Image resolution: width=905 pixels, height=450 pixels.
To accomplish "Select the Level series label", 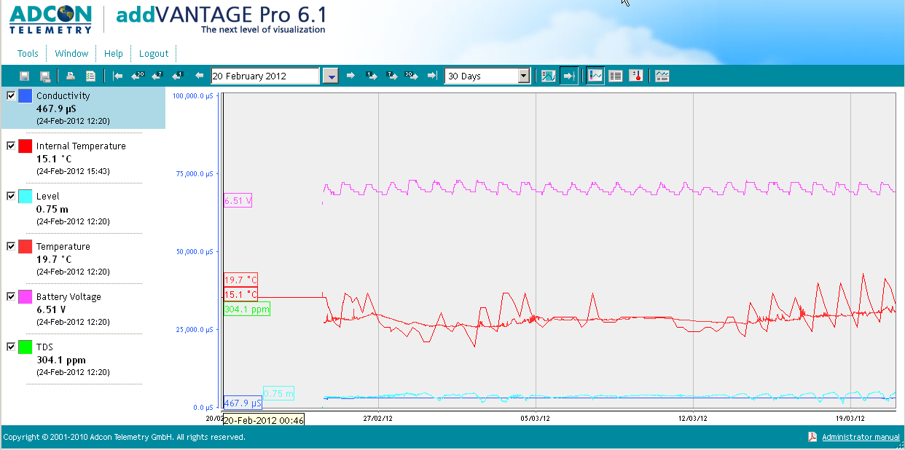I will click(x=48, y=196).
